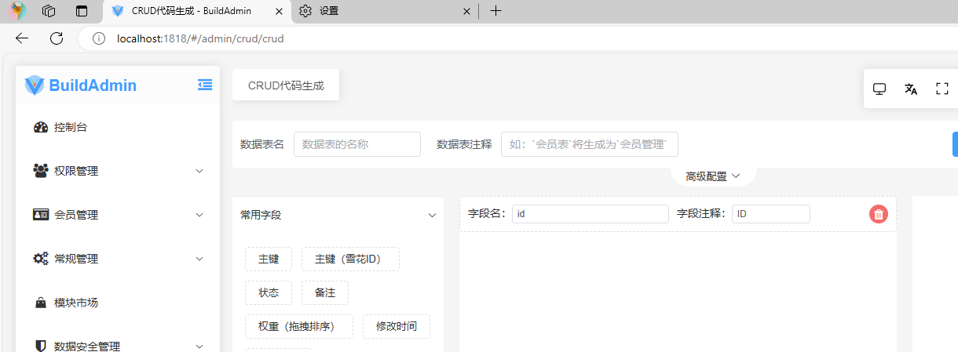The width and height of the screenshot is (958, 352).
Task: Expand 会员管理 sidebar menu
Action: pos(118,215)
